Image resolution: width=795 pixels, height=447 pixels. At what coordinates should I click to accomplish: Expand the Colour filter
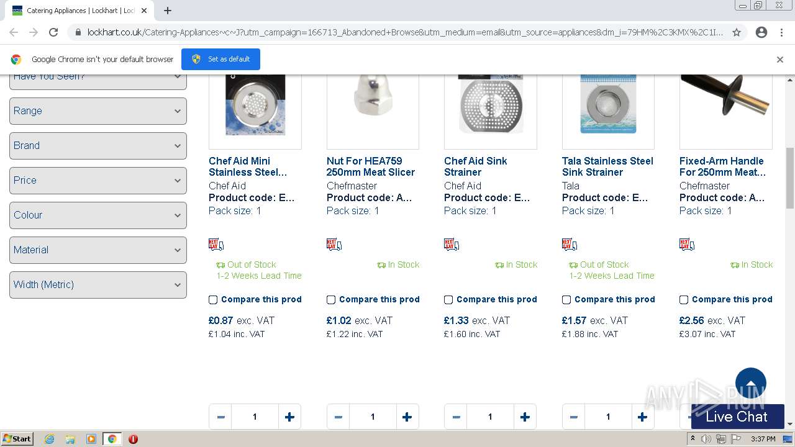[x=98, y=215]
